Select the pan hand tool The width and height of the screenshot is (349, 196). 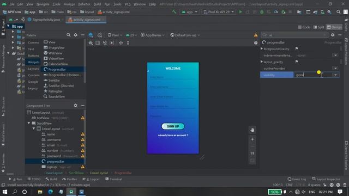coord(252,130)
